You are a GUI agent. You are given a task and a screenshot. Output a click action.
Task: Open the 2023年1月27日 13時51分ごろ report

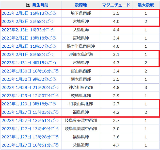[x=30, y=120]
